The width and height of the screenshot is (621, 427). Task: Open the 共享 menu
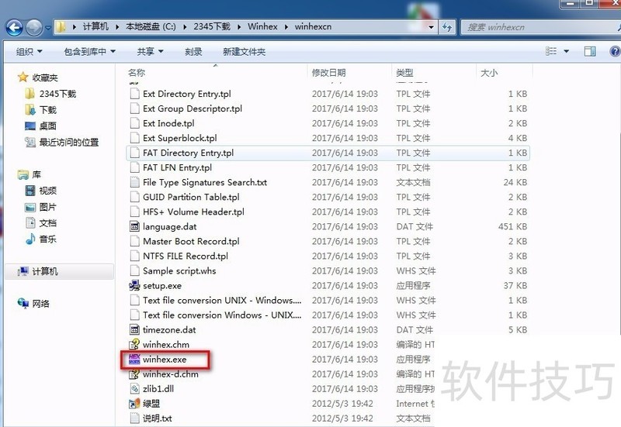(150, 51)
